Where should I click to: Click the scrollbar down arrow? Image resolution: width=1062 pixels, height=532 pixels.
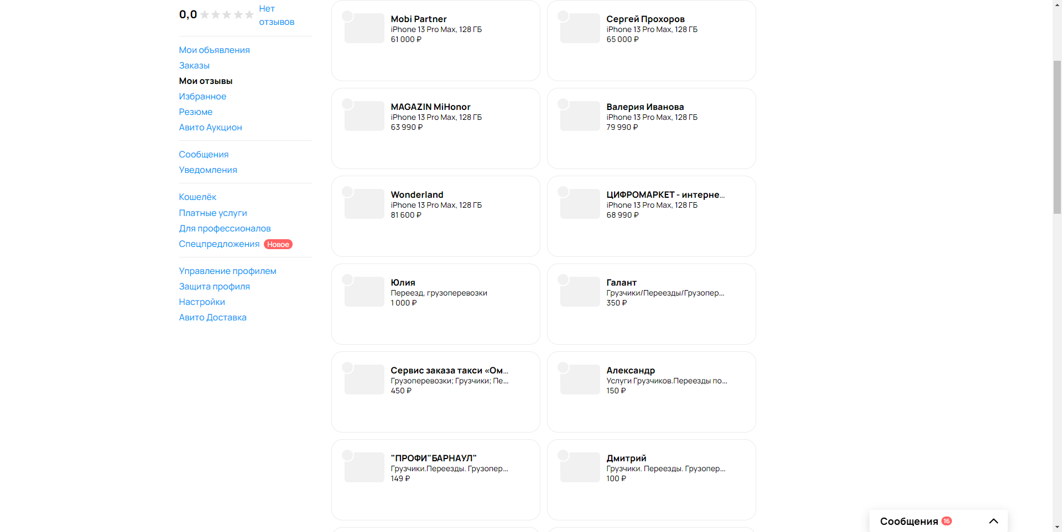pos(1057,528)
